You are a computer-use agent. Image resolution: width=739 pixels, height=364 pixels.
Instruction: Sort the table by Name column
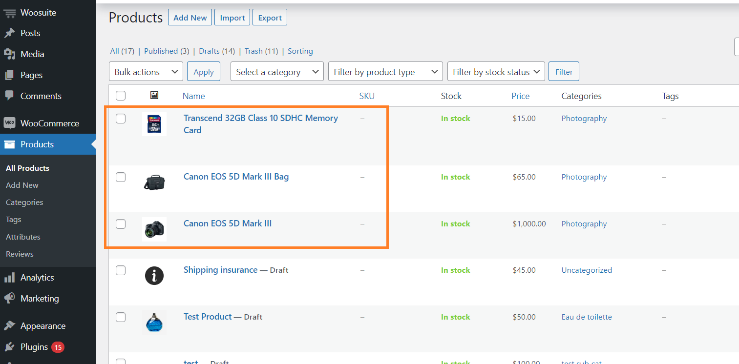pyautogui.click(x=194, y=96)
